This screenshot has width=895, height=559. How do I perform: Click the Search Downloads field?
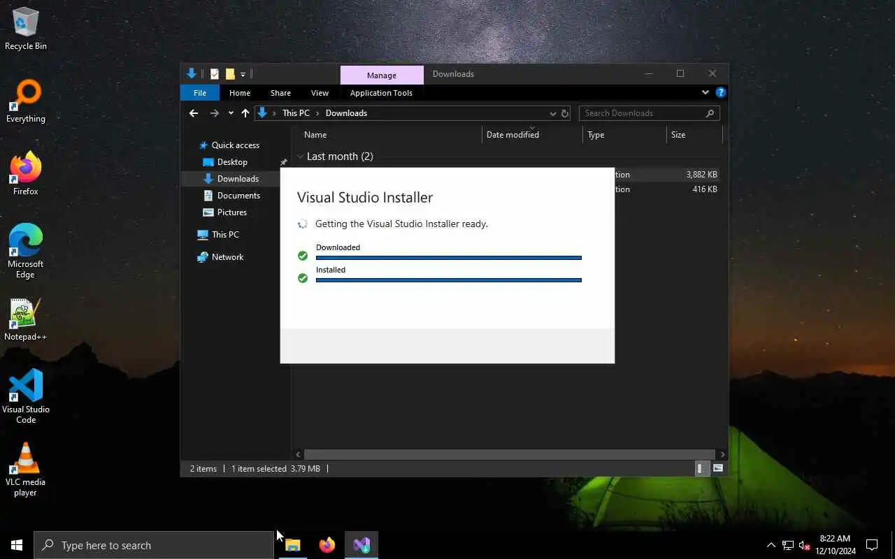click(649, 113)
